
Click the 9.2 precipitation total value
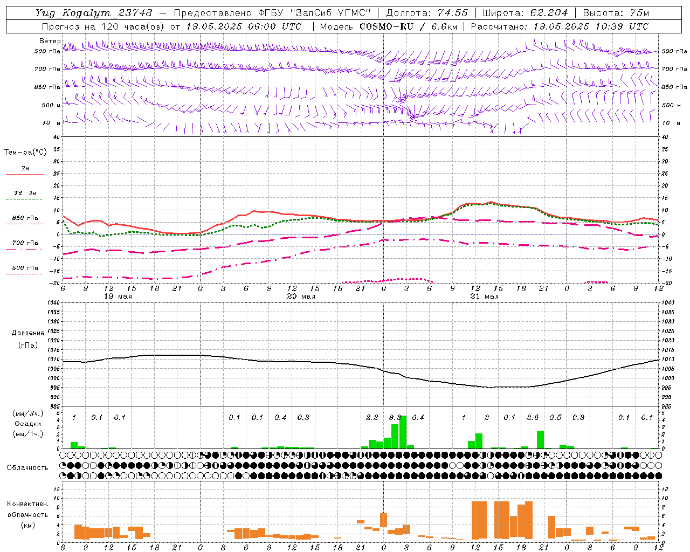tap(395, 418)
